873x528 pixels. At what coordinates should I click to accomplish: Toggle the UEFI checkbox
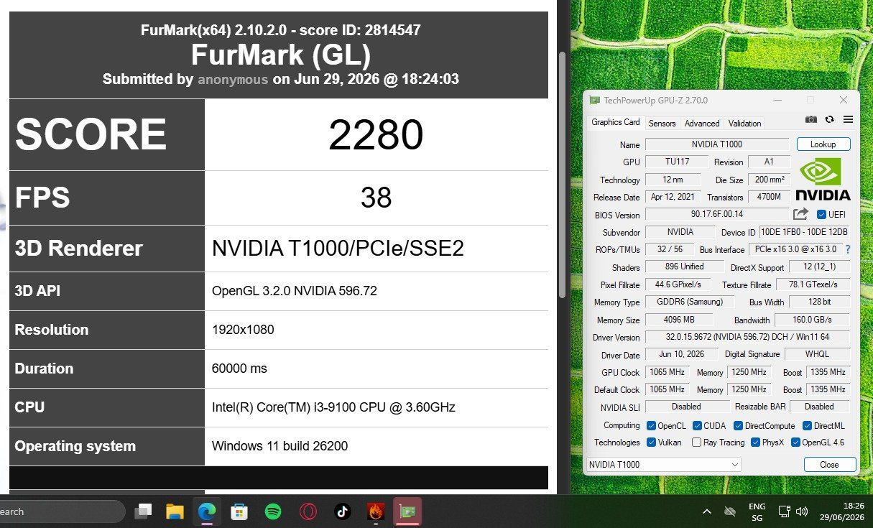(x=822, y=214)
